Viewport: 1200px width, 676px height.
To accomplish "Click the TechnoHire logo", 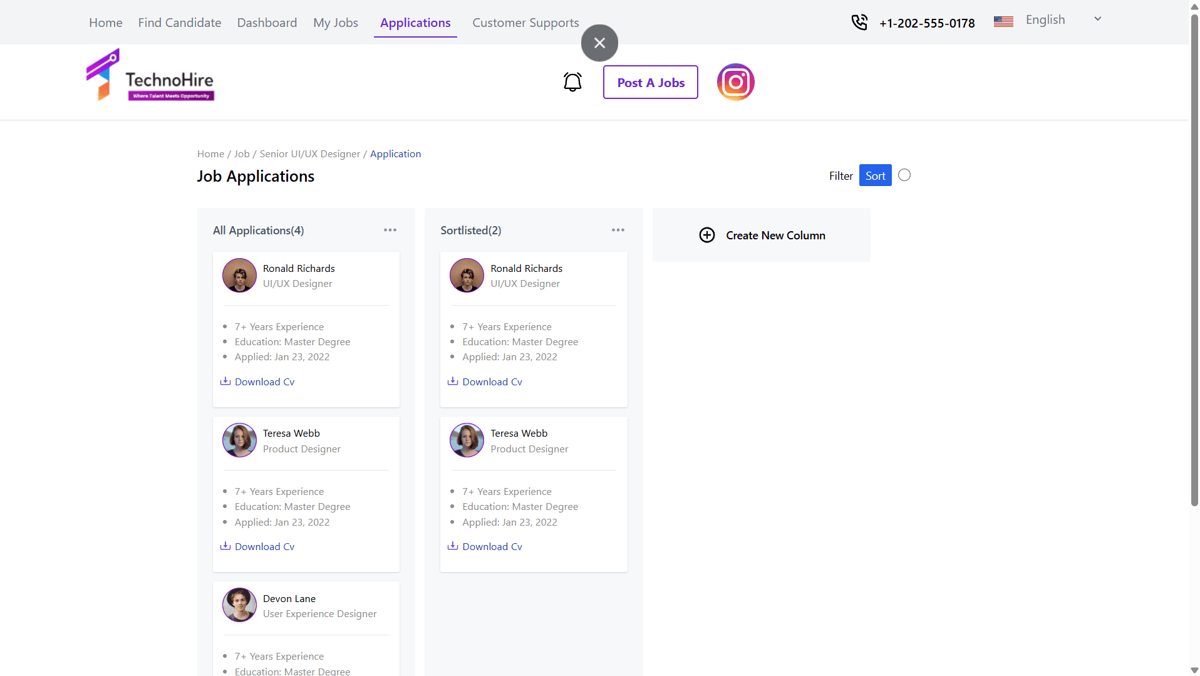I will pos(150,75).
